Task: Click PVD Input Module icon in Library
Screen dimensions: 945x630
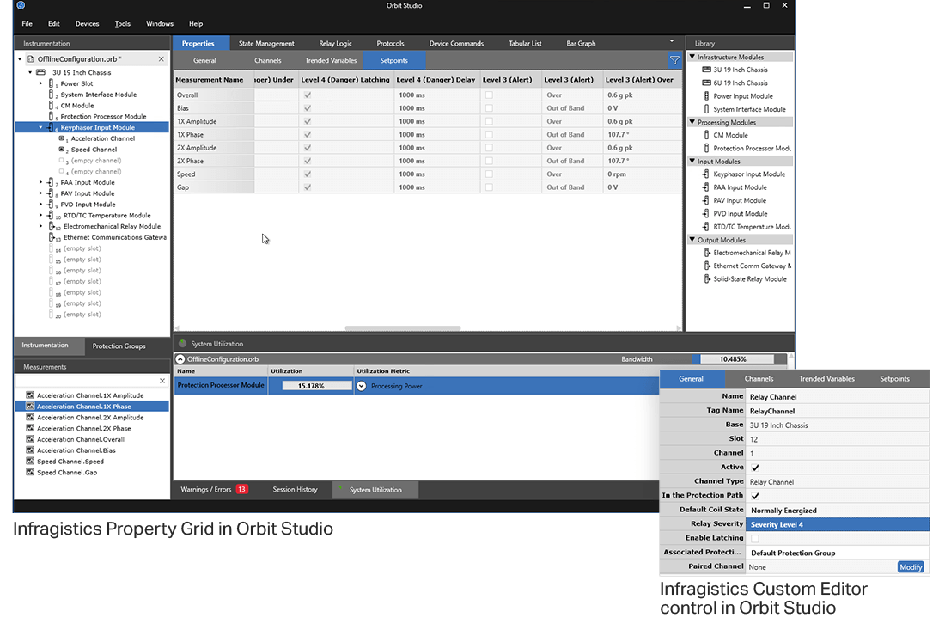Action: [705, 214]
